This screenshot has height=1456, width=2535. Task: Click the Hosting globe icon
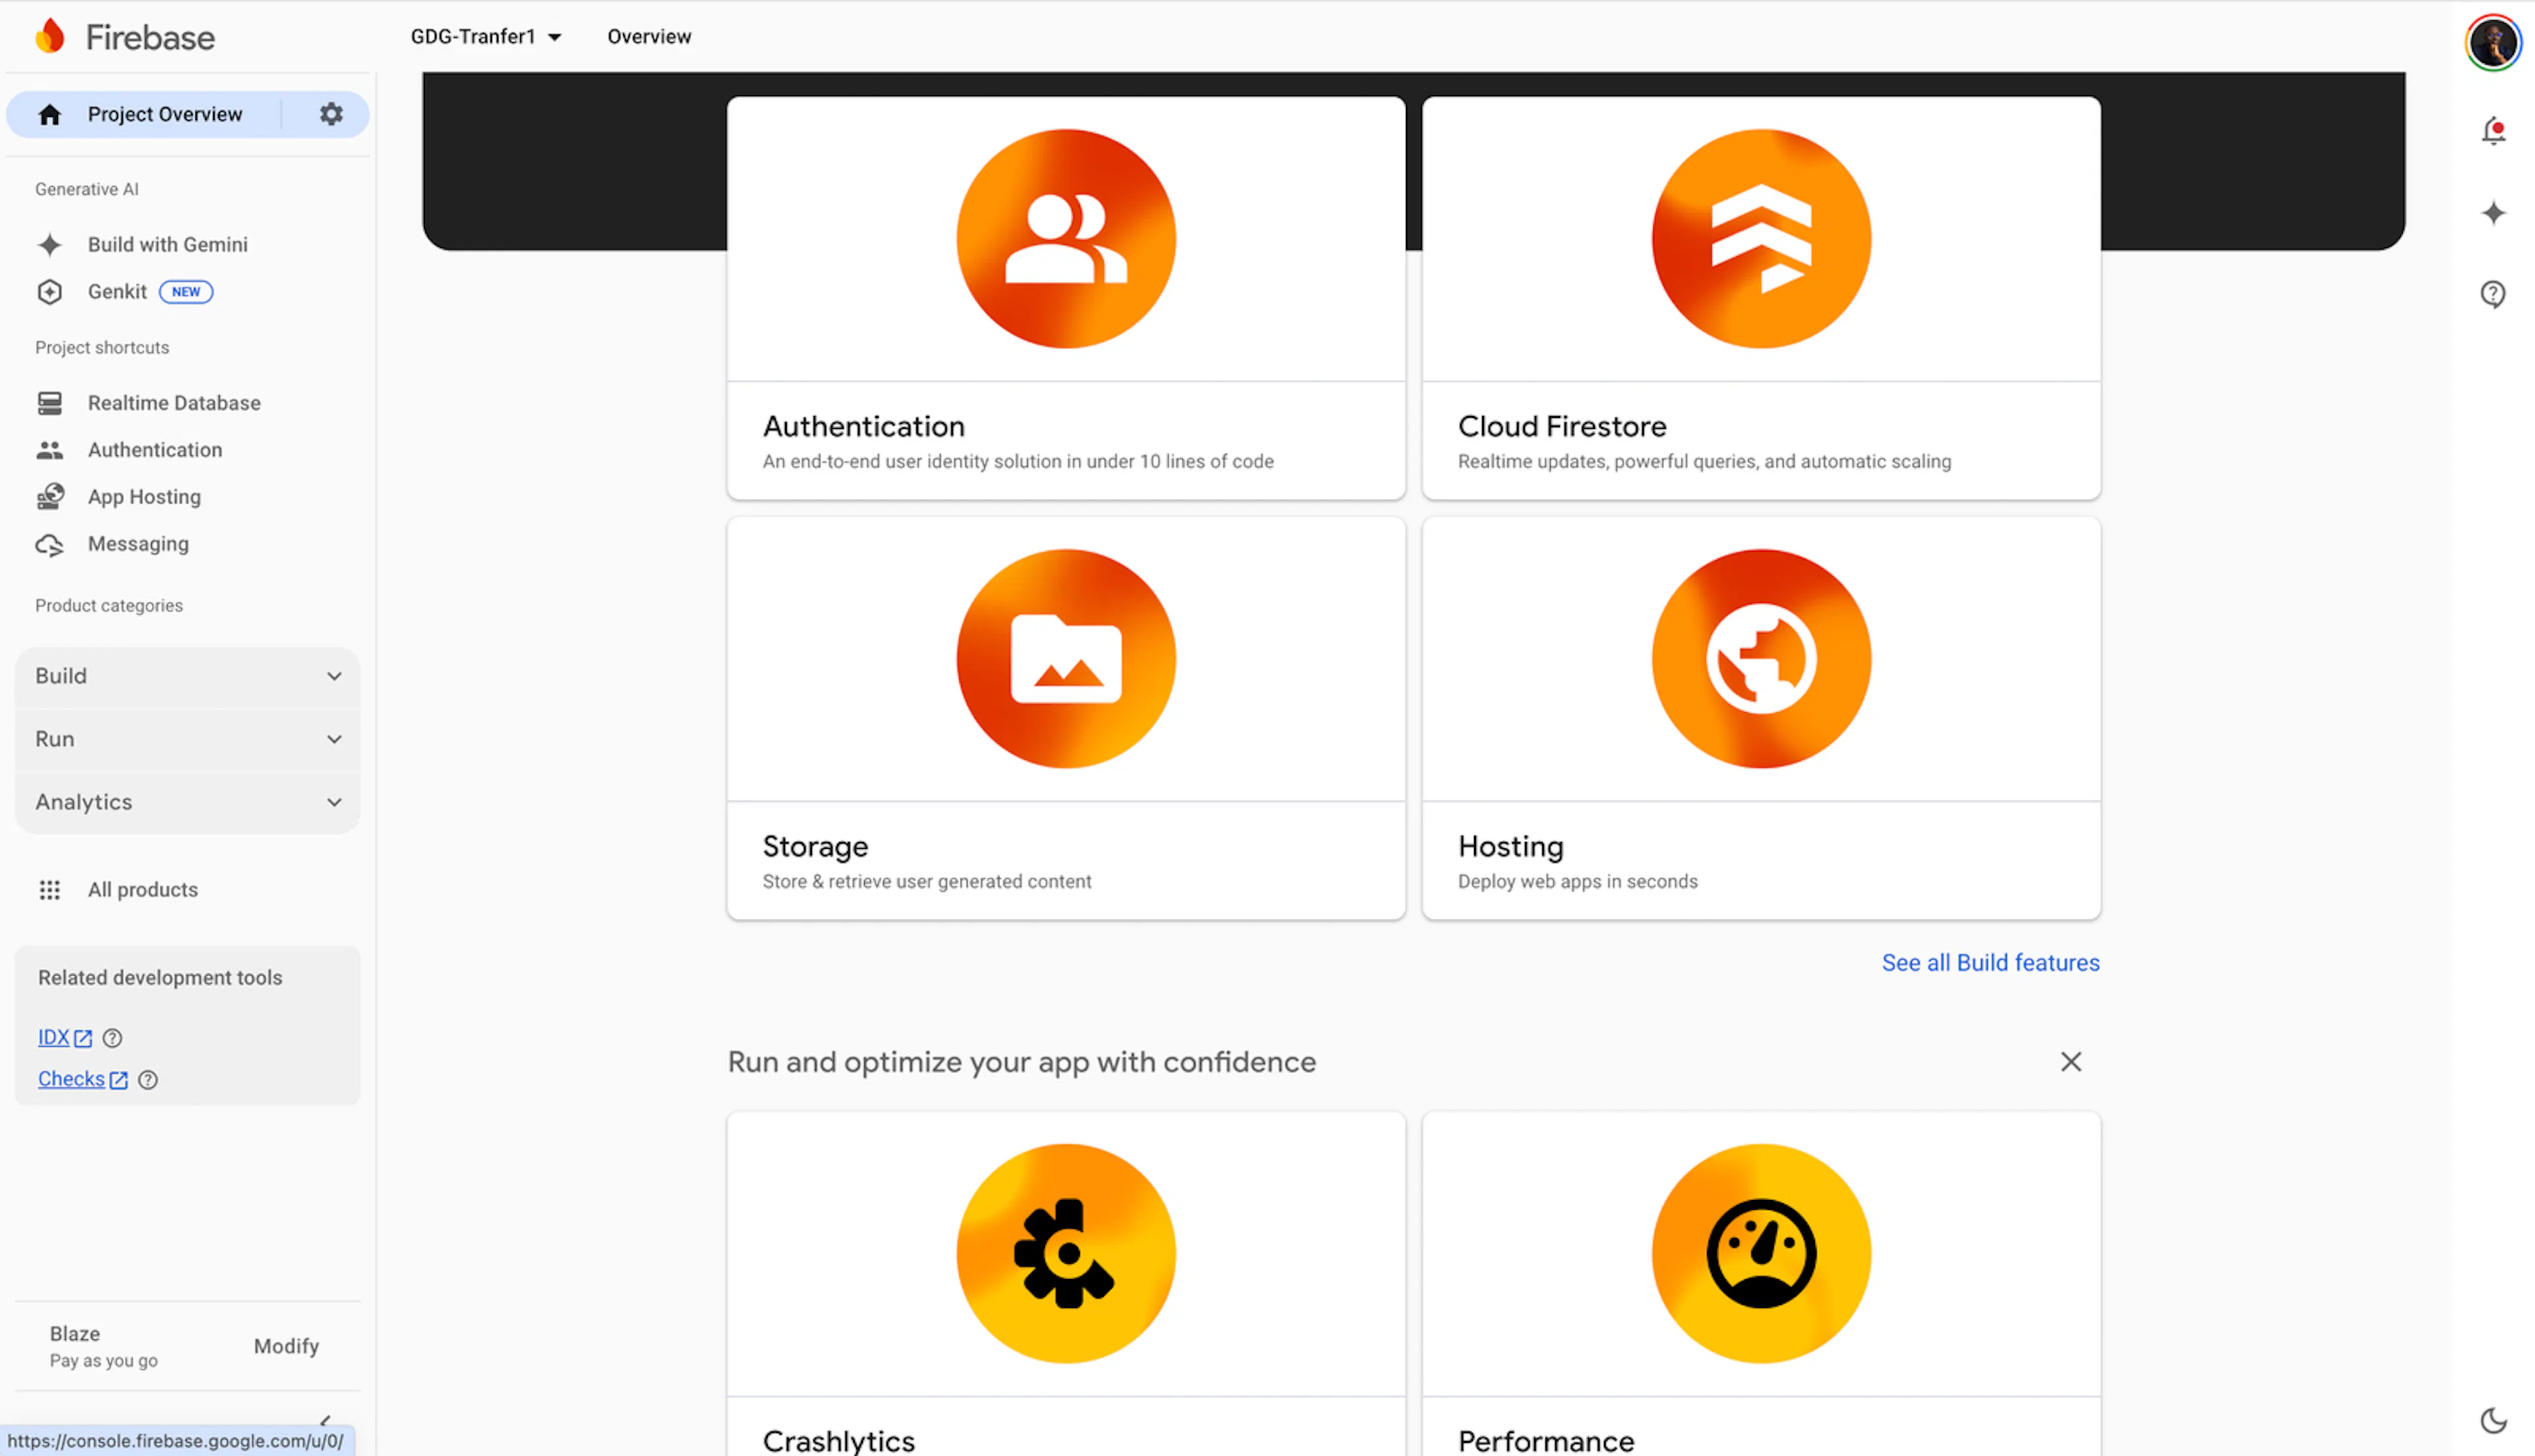point(1760,659)
